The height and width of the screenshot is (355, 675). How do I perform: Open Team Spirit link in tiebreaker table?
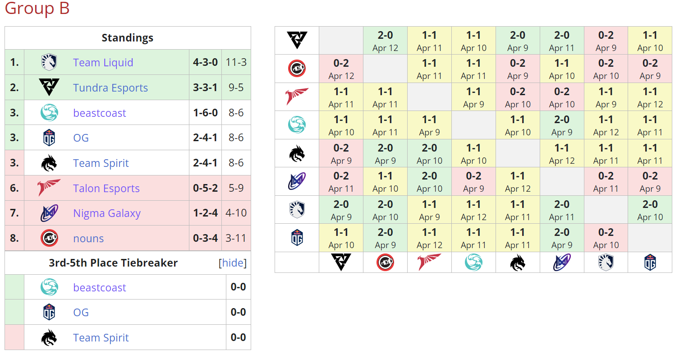click(x=101, y=338)
